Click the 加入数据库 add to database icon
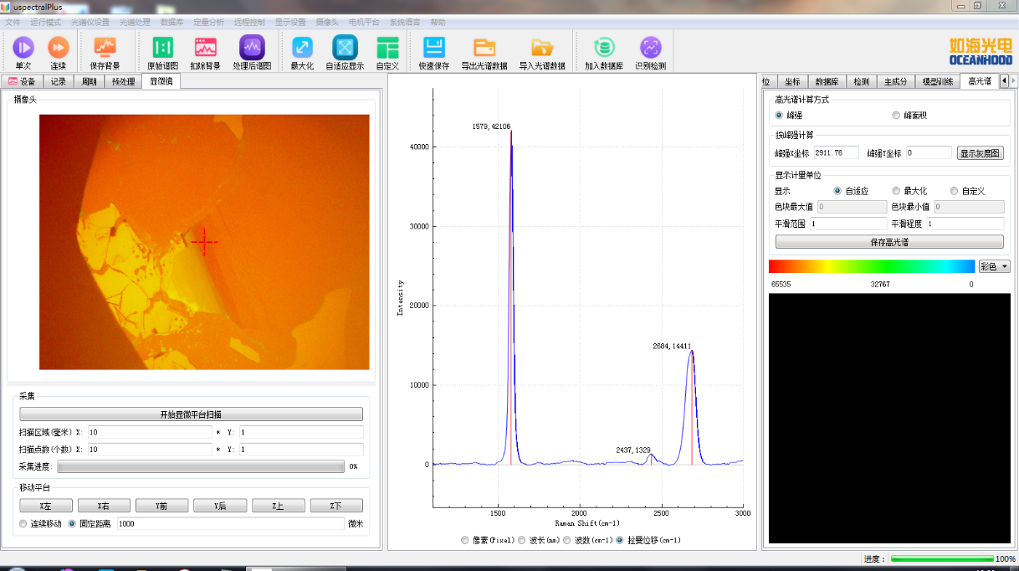 click(x=604, y=48)
